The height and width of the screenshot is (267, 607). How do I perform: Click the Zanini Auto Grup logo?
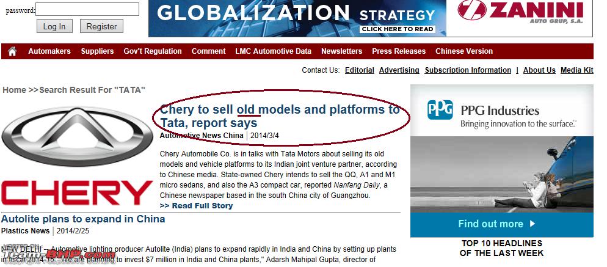(x=520, y=12)
